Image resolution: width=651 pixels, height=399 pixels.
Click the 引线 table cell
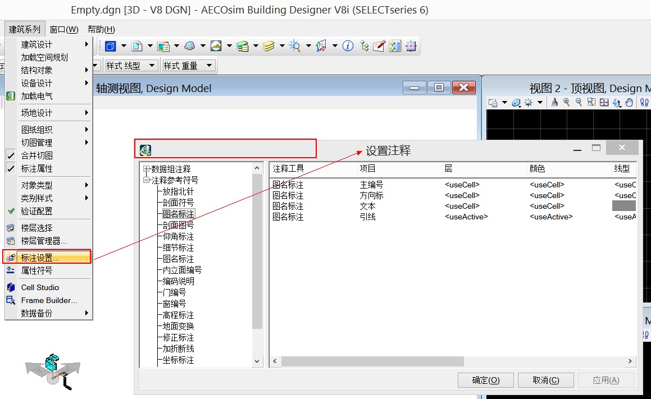[368, 217]
